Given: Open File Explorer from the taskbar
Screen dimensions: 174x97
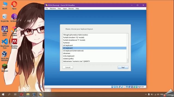Looking at the screenshot, I should [x=28, y=94].
